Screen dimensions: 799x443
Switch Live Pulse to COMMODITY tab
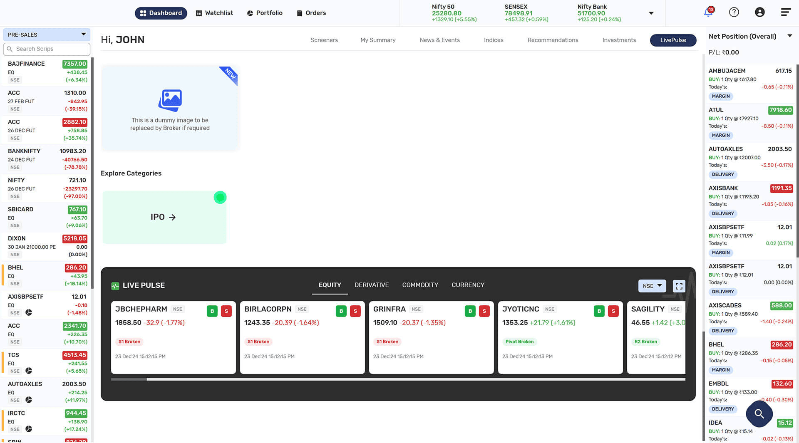pos(420,285)
